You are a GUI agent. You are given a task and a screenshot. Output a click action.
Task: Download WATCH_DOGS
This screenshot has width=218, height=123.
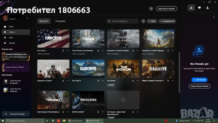click(x=98, y=112)
